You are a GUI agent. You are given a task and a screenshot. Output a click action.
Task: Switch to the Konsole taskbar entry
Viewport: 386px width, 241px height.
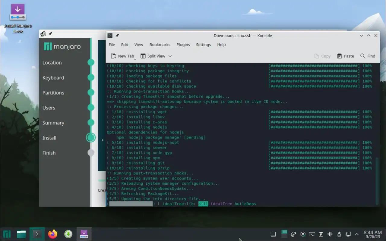(x=37, y=234)
